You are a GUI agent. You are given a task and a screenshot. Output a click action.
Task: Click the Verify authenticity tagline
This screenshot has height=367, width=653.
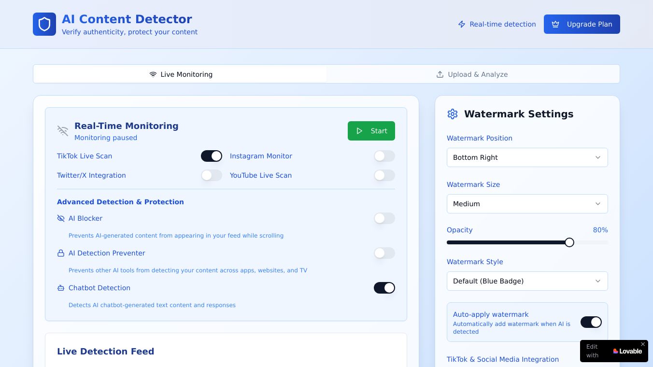129,32
